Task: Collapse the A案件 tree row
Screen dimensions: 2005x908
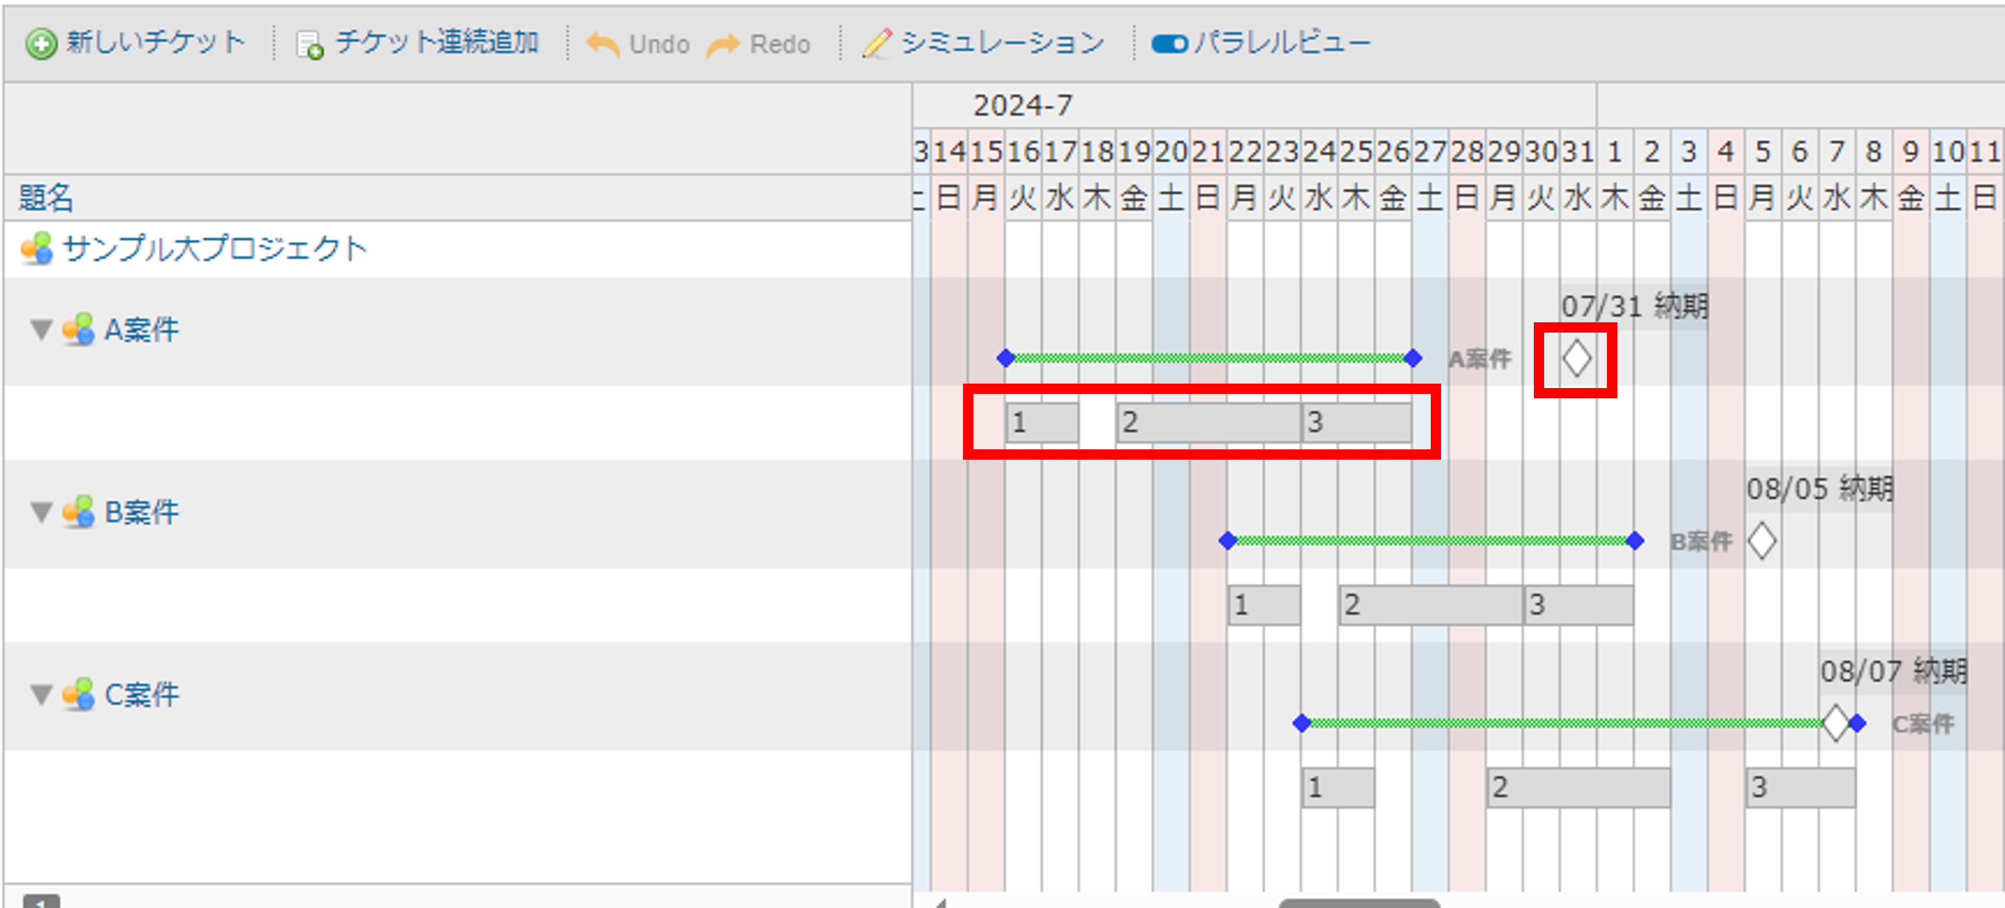Action: (x=41, y=330)
